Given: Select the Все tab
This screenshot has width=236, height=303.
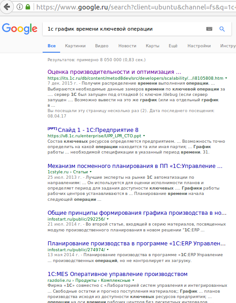Looking at the screenshot, I should coord(52,46).
